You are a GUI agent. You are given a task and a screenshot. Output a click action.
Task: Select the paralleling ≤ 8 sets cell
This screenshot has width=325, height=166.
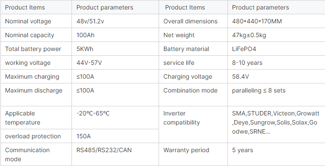276,95
